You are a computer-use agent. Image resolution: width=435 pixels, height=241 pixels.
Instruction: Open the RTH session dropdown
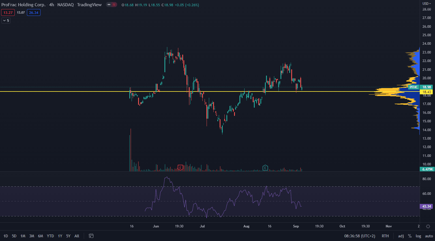coord(385,236)
